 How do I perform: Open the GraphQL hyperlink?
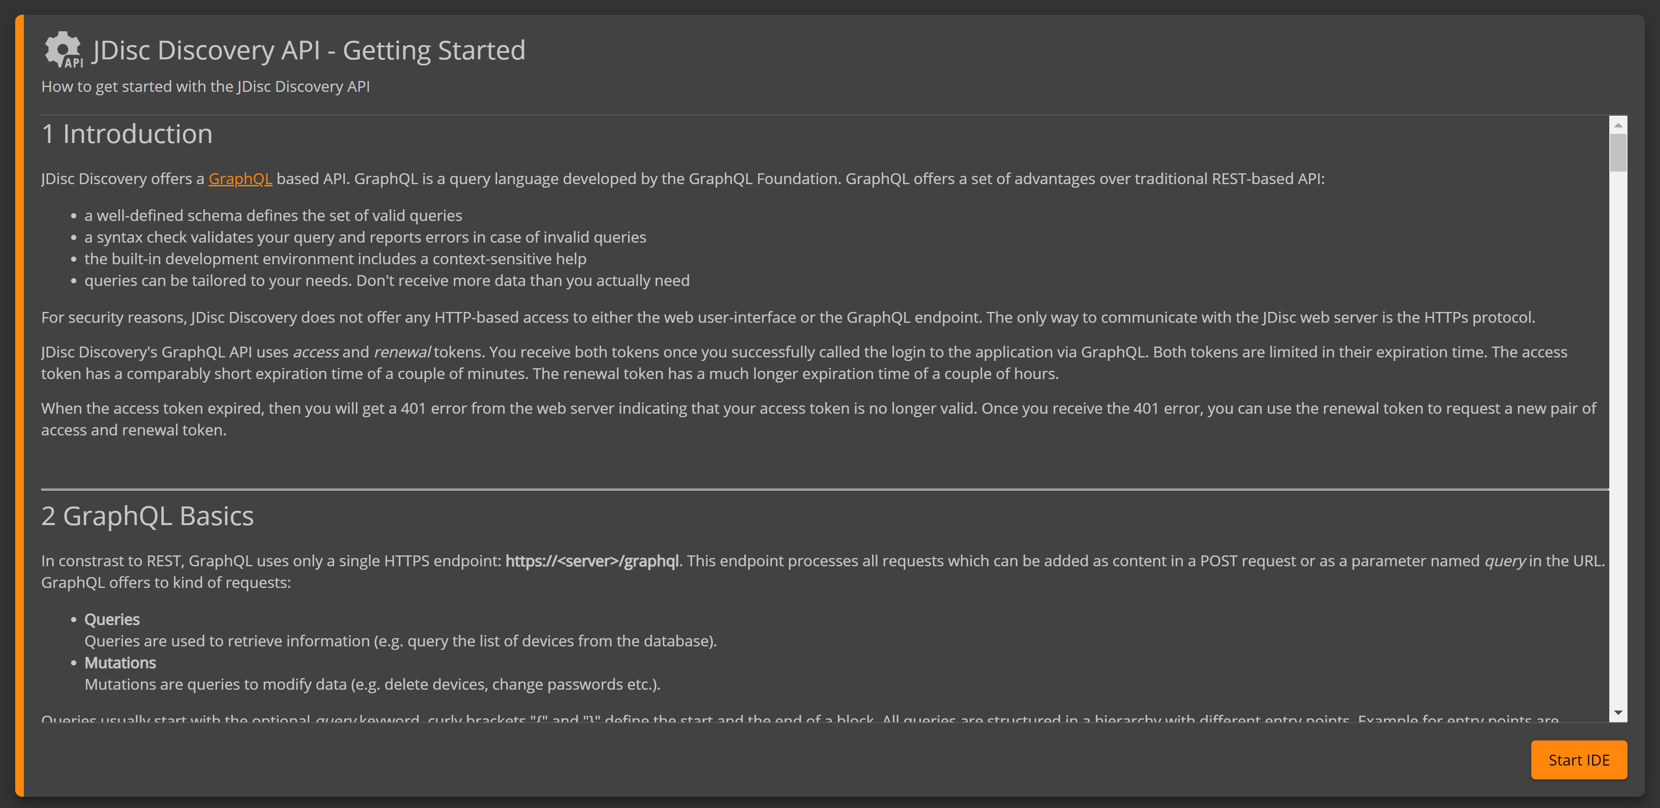[x=241, y=178]
